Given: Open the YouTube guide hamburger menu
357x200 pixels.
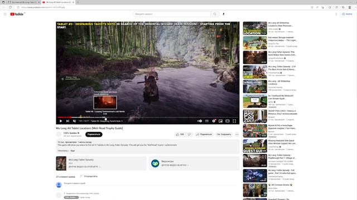Looking at the screenshot, I should click(5, 14).
